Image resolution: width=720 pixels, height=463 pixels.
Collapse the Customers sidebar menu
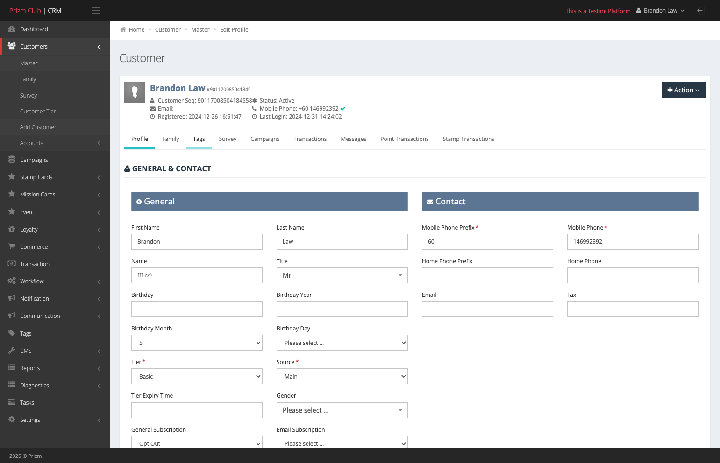[x=99, y=47]
